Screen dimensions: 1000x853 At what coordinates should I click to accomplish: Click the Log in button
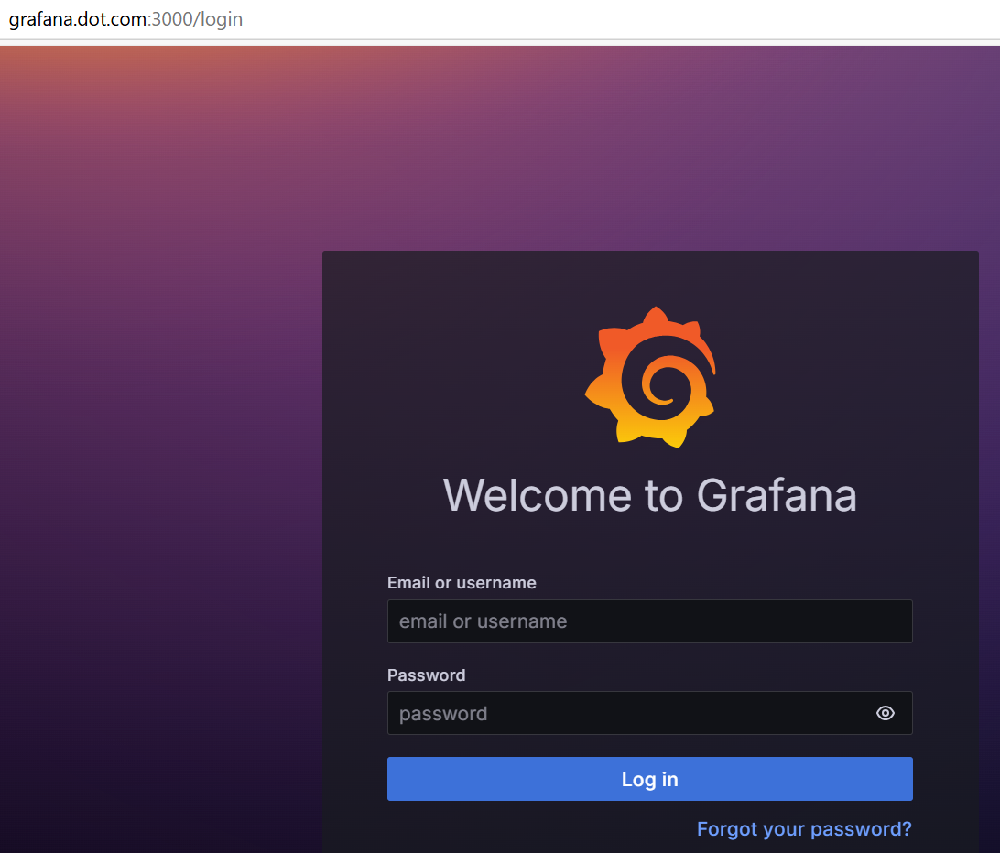point(650,779)
